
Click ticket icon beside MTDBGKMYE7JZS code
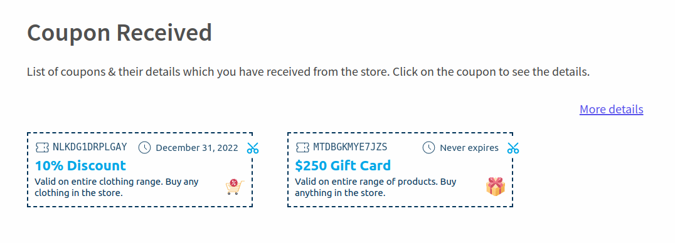coord(302,148)
